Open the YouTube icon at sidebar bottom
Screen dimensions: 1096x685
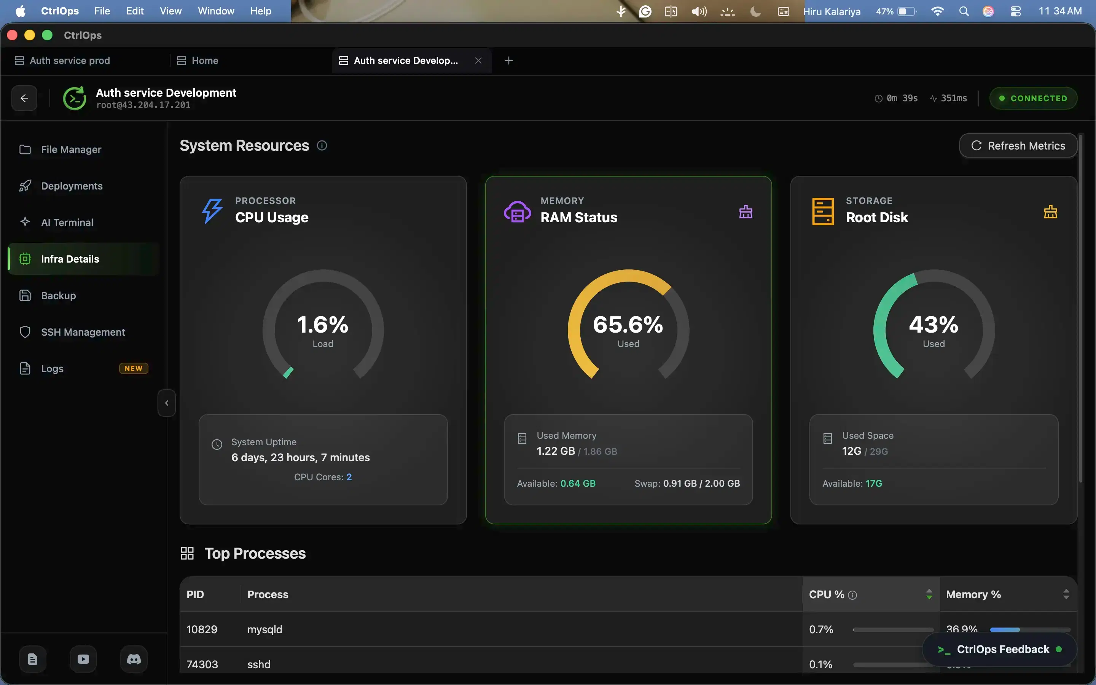pyautogui.click(x=83, y=659)
